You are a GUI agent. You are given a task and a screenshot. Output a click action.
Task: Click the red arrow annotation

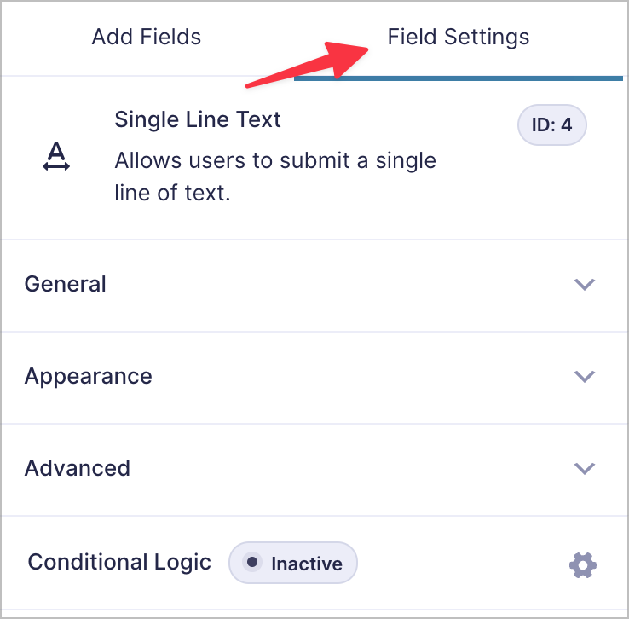tap(308, 64)
